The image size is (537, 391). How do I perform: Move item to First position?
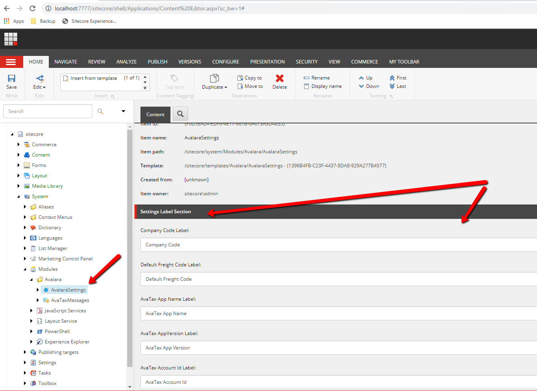click(398, 78)
